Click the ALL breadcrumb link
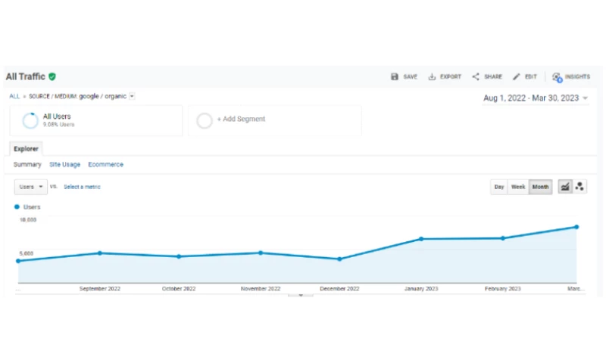Image resolution: width=606 pixels, height=363 pixels. pos(14,96)
